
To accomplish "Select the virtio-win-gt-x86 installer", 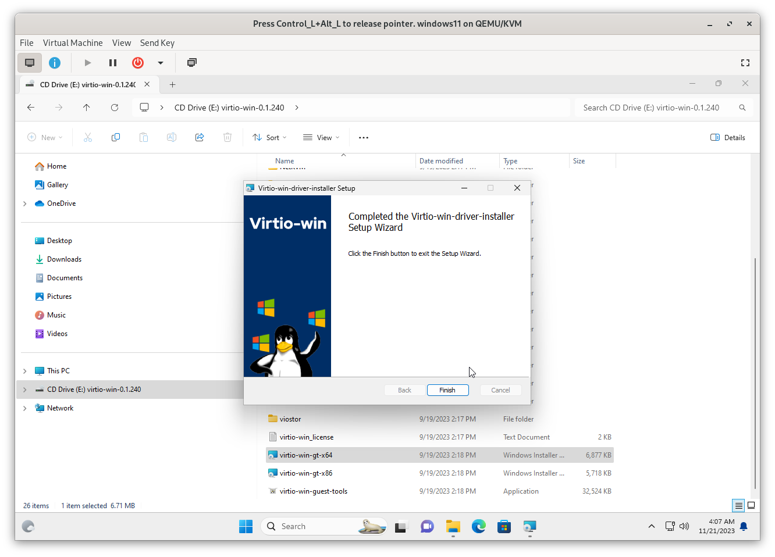I will pyautogui.click(x=440, y=473).
